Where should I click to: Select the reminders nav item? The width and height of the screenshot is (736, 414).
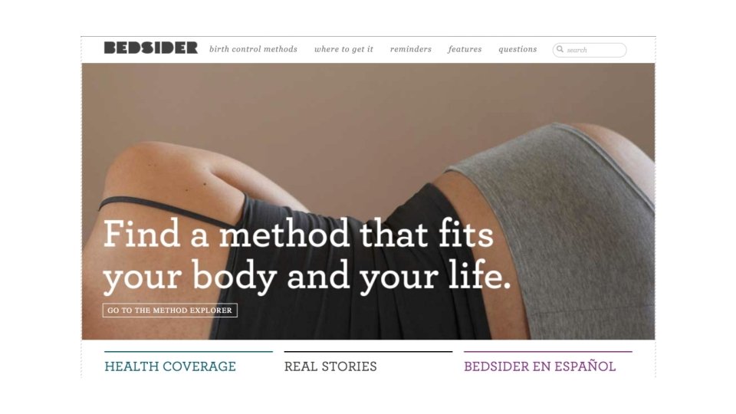click(x=411, y=49)
